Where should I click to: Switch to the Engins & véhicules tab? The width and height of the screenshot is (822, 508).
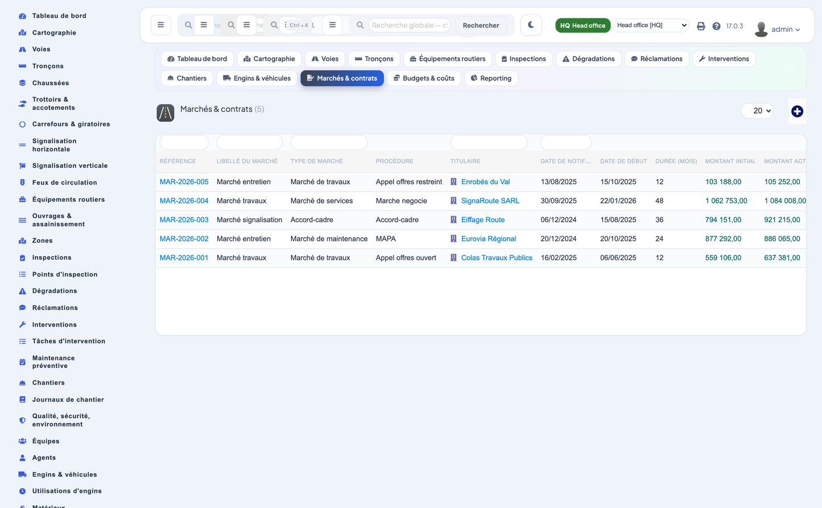tap(257, 78)
